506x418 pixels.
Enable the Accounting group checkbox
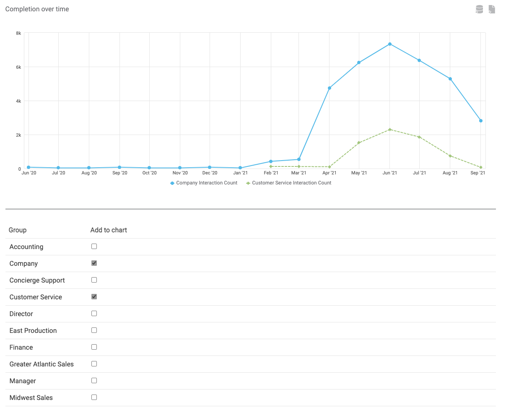[x=94, y=247]
